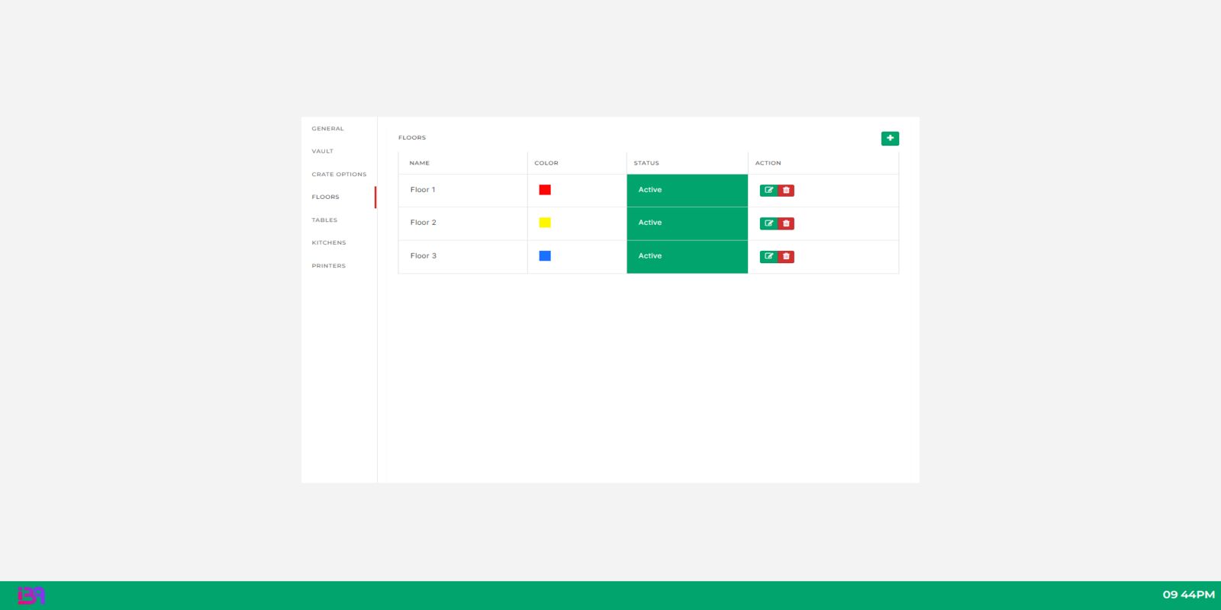Image resolution: width=1221 pixels, height=610 pixels.
Task: Edit Floor 2 entry
Action: click(768, 223)
